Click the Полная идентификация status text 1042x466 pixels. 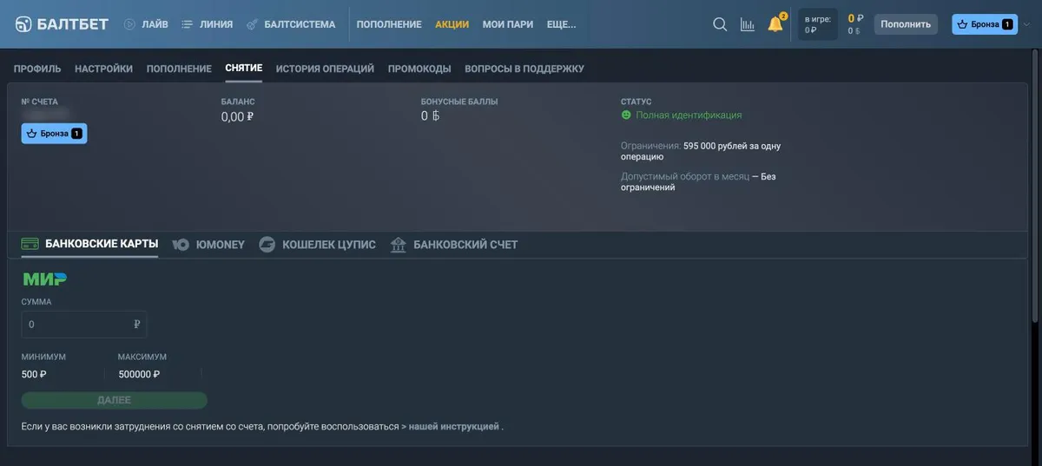[x=689, y=115]
